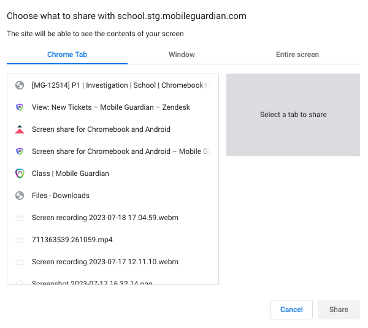
Task: Click globe icon beside MG-12514 tab entry
Action: (x=20, y=85)
